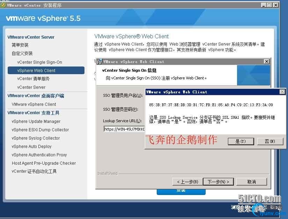Click the VMware vCenter 桌面客户端 heading
This screenshot has height=219, width=288.
click(36, 96)
